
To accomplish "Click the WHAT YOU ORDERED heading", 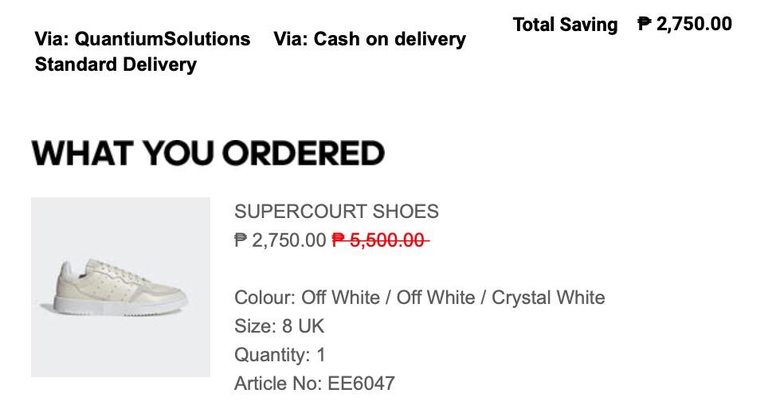I will [208, 153].
